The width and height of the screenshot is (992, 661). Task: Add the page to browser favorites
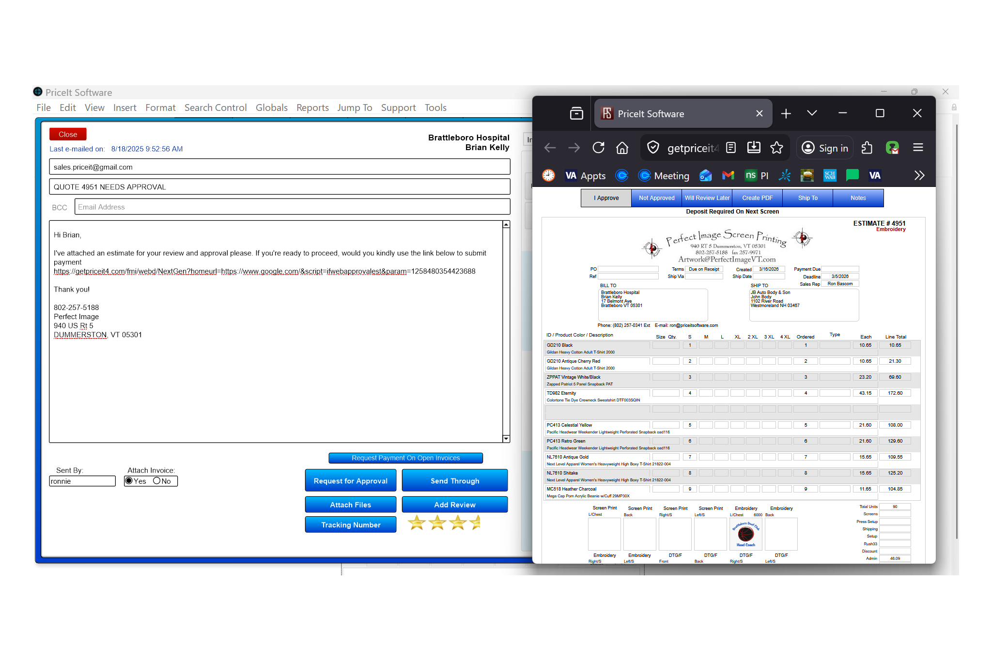tap(776, 148)
